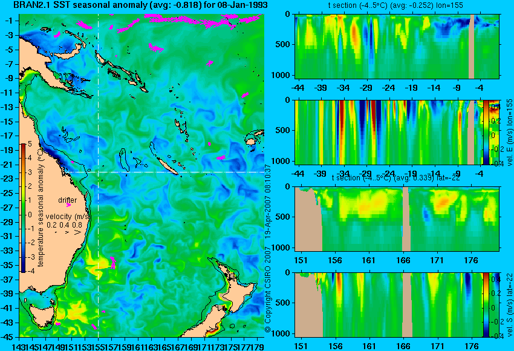Click '-34' under the top temperature section
Image resolution: width=514 pixels, height=351 pixels.
[x=343, y=88]
